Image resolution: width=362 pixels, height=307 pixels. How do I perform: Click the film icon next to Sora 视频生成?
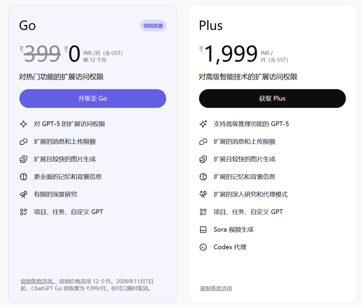pyautogui.click(x=203, y=230)
